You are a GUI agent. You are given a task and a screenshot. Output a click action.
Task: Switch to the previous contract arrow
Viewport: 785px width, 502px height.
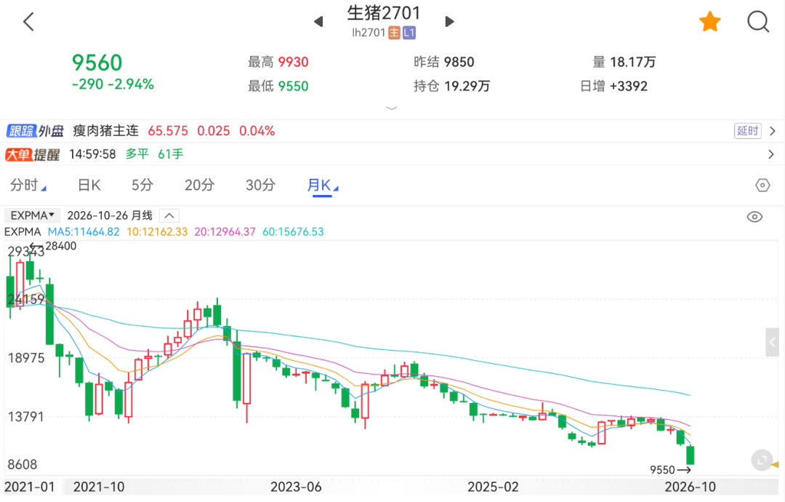(318, 22)
